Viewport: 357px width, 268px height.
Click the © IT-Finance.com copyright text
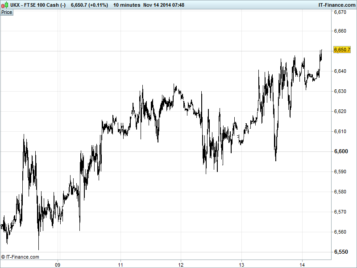(20, 257)
